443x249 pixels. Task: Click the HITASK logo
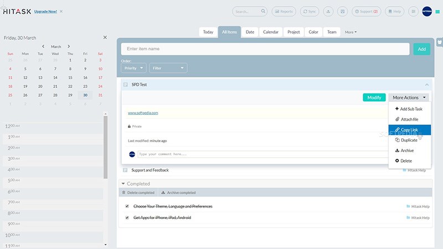tap(17, 12)
